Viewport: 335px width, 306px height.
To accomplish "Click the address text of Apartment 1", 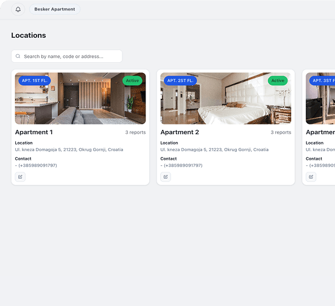I will click(69, 149).
